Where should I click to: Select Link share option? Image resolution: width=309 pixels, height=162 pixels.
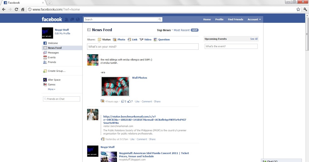[133, 40]
